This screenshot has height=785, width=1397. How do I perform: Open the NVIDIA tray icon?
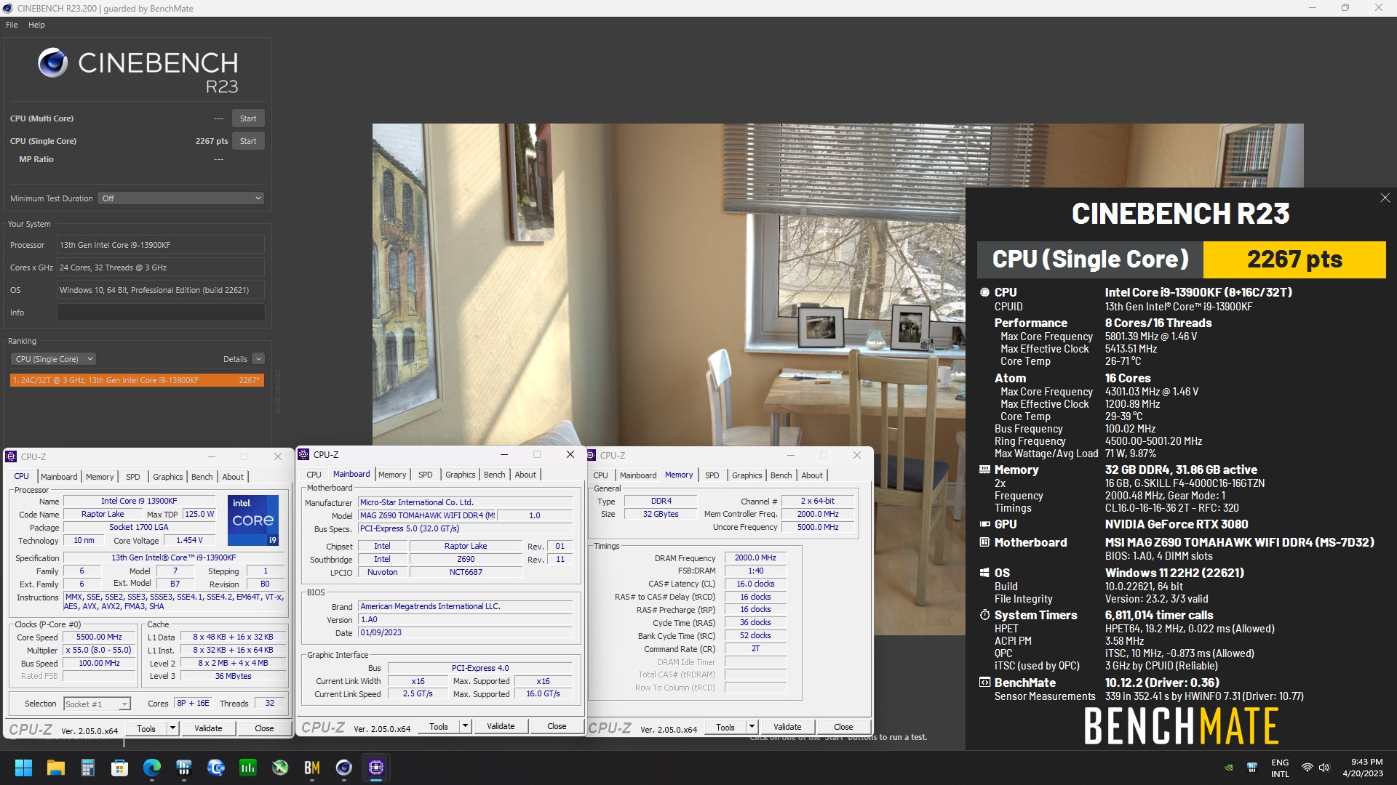(1229, 768)
